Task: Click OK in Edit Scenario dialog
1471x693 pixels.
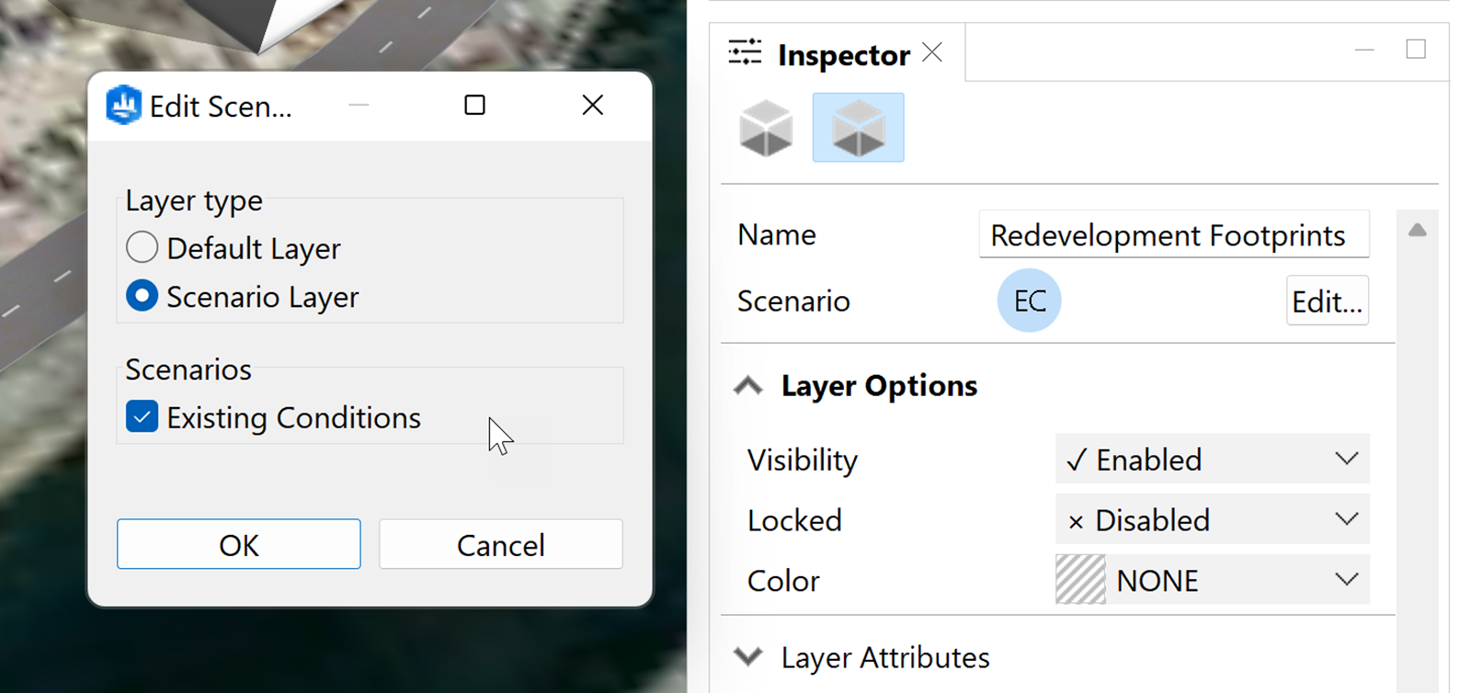Action: point(238,544)
